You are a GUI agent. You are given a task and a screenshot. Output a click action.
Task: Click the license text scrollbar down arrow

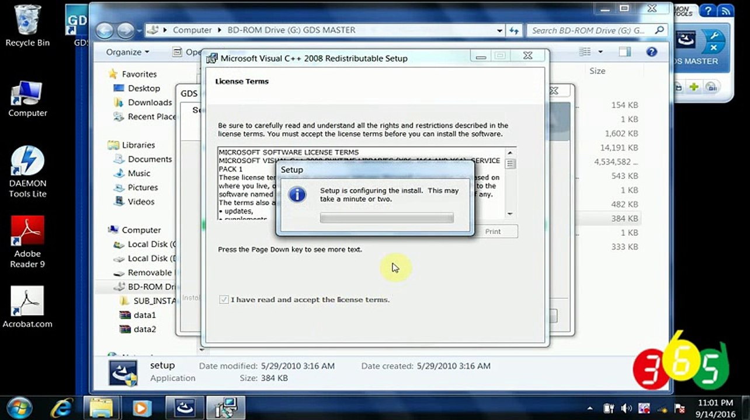click(511, 214)
